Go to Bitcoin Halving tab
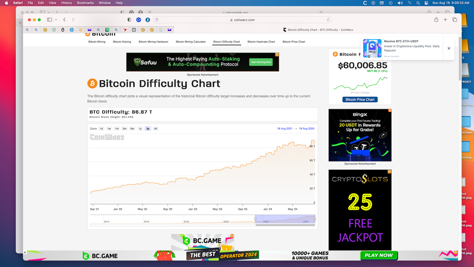This screenshot has width=474, height=267. 122,42
